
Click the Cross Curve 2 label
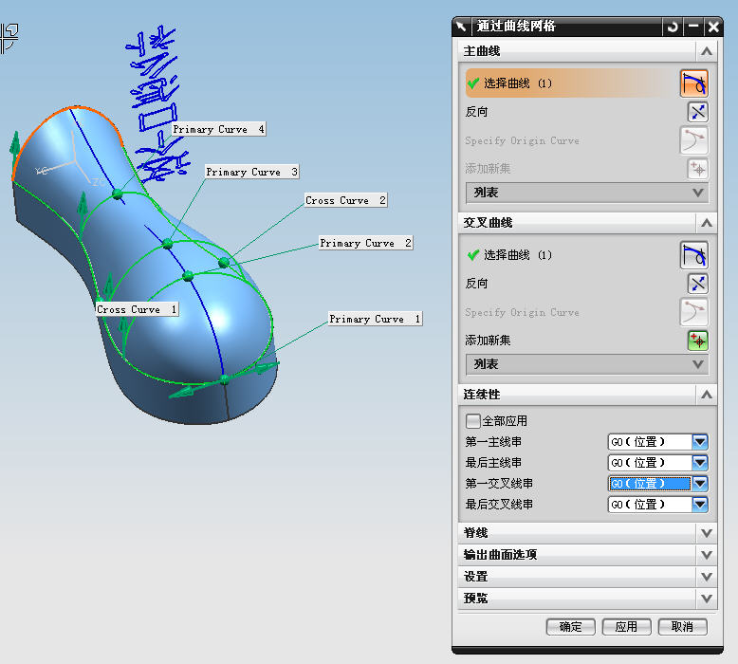[x=345, y=200]
